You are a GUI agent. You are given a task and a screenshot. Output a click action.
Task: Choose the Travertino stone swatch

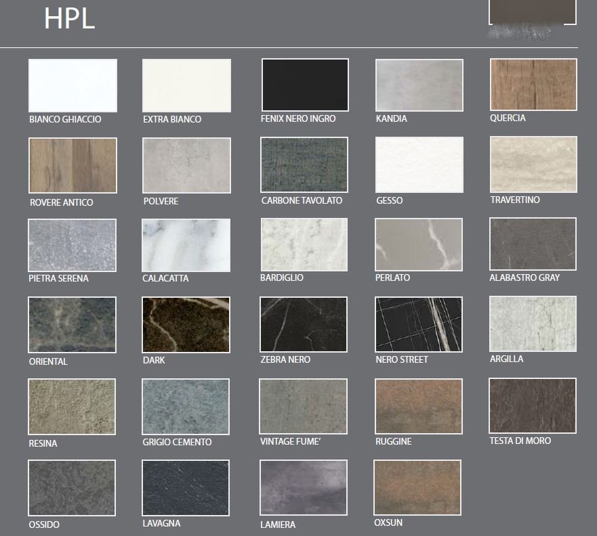pyautogui.click(x=533, y=164)
